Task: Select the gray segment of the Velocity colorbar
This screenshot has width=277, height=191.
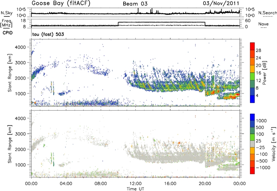Action: click(x=252, y=144)
